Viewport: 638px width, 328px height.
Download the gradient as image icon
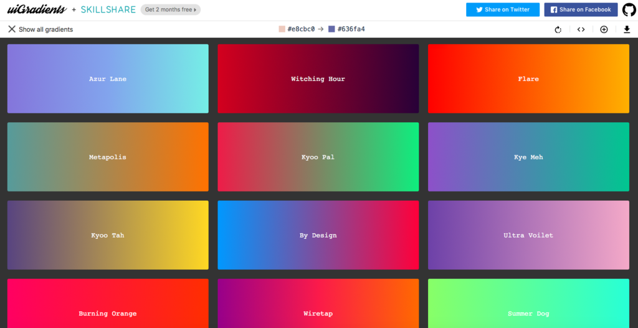(627, 29)
